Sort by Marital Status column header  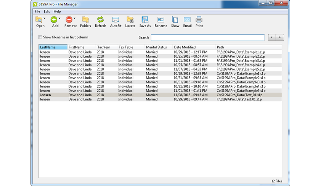(159, 47)
